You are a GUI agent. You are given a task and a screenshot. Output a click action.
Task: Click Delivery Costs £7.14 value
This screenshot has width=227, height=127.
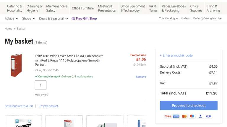click(x=213, y=72)
